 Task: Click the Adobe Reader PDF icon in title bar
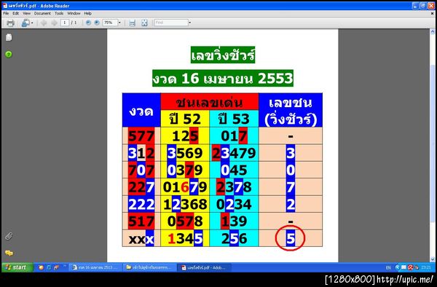(5, 5)
